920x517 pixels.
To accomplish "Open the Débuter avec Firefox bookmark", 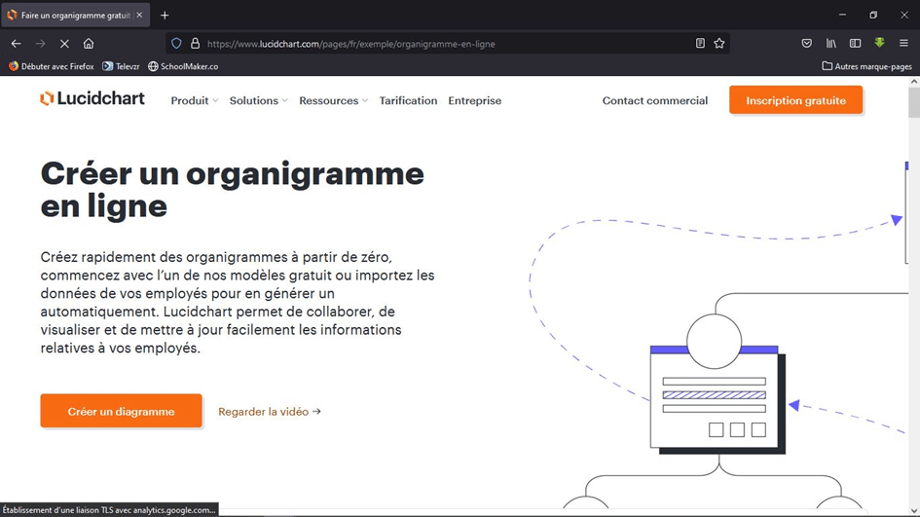I will [x=51, y=66].
